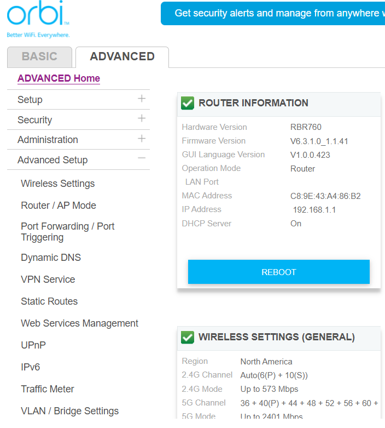Select the ADVANCED tab
385x428 pixels.
tap(122, 56)
